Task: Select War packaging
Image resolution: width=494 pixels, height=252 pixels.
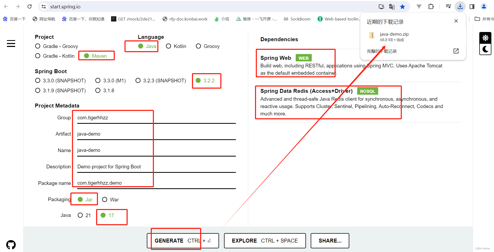Action: coord(110,200)
